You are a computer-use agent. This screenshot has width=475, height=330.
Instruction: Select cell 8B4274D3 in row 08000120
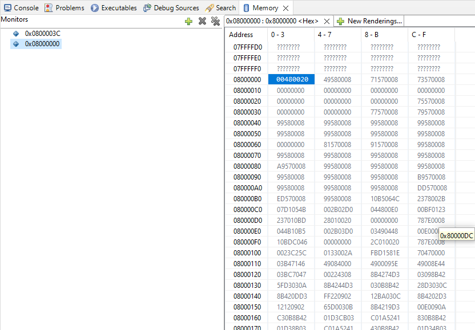385,275
